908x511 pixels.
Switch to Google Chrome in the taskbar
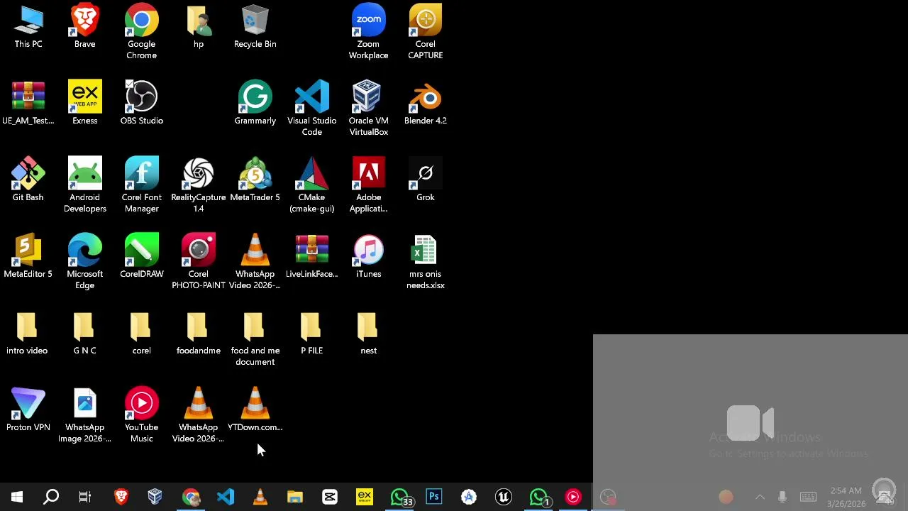[x=191, y=497]
